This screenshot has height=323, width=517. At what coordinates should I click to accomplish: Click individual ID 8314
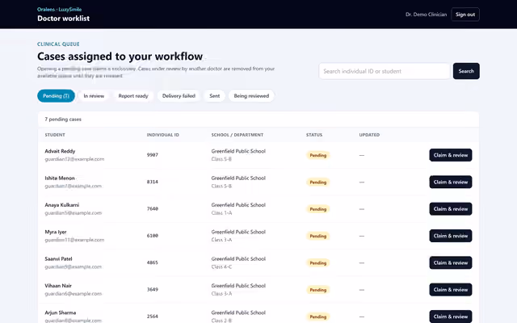click(153, 182)
